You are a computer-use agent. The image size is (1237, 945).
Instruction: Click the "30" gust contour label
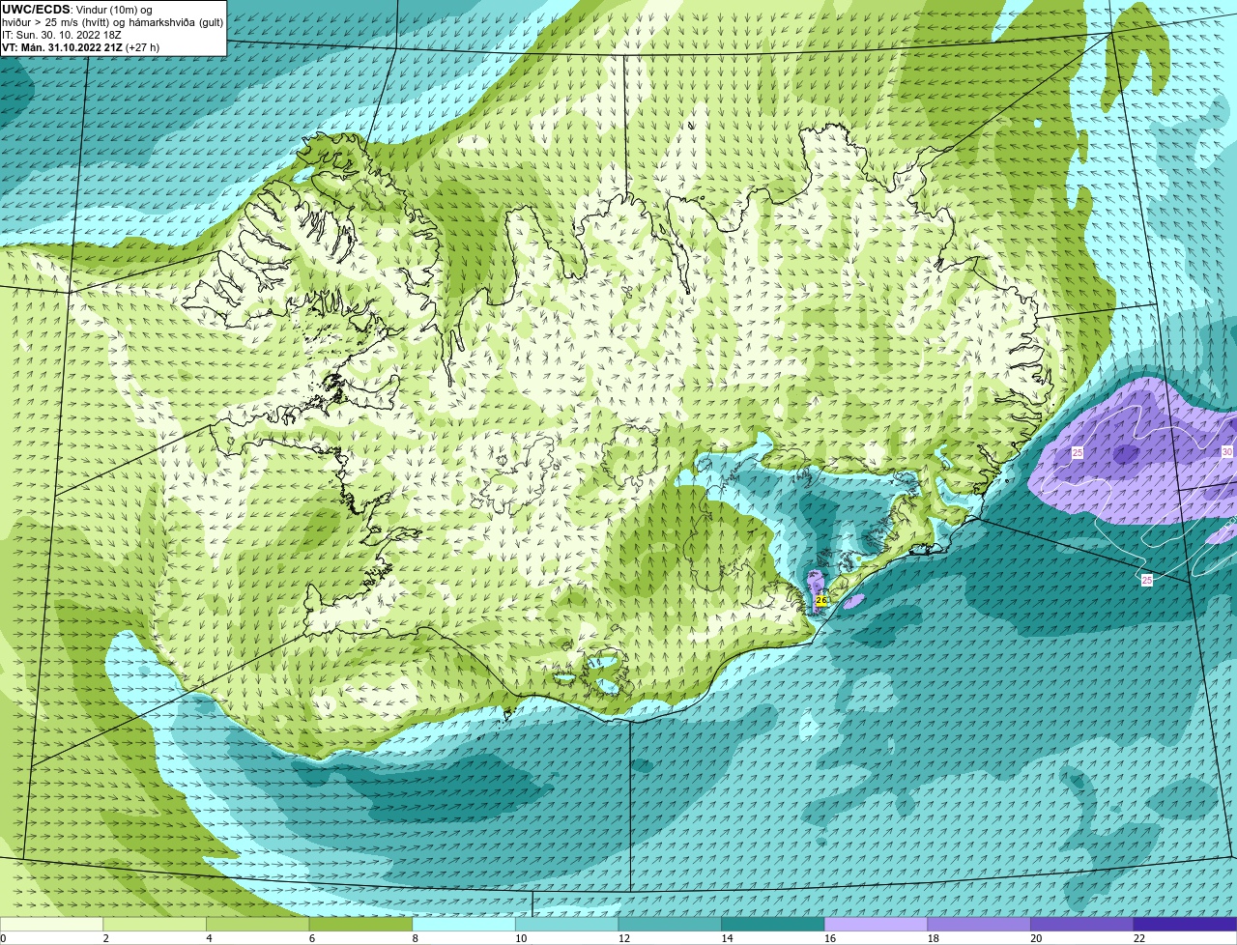click(x=1227, y=451)
